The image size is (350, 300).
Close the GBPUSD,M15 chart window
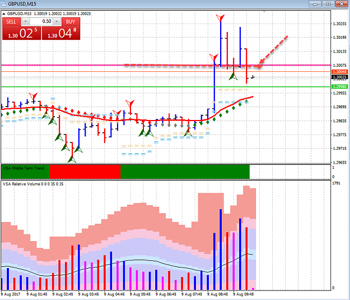(342, 4)
